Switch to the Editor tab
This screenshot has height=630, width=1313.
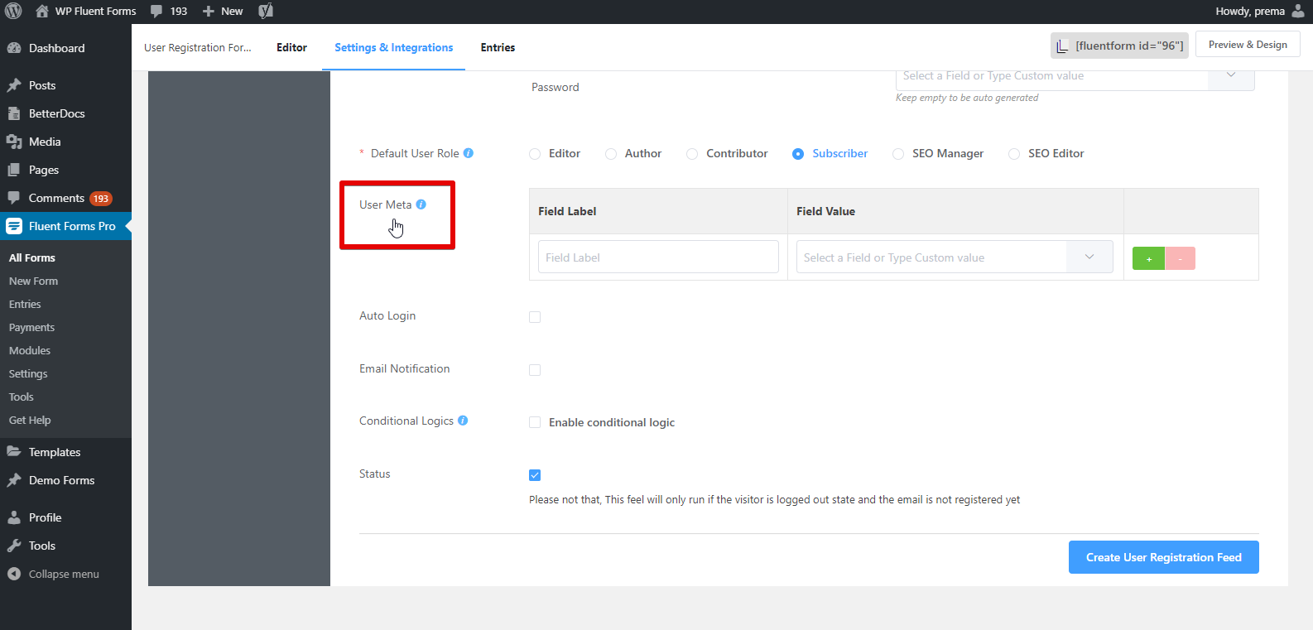click(291, 47)
